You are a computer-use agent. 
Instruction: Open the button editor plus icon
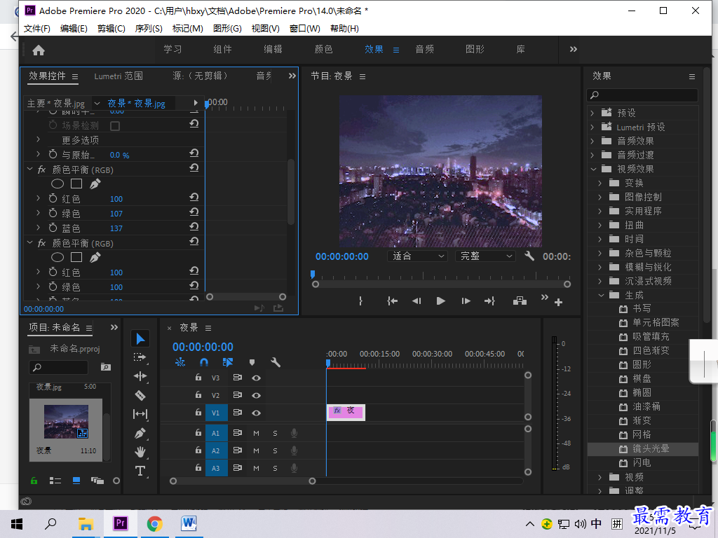point(558,302)
